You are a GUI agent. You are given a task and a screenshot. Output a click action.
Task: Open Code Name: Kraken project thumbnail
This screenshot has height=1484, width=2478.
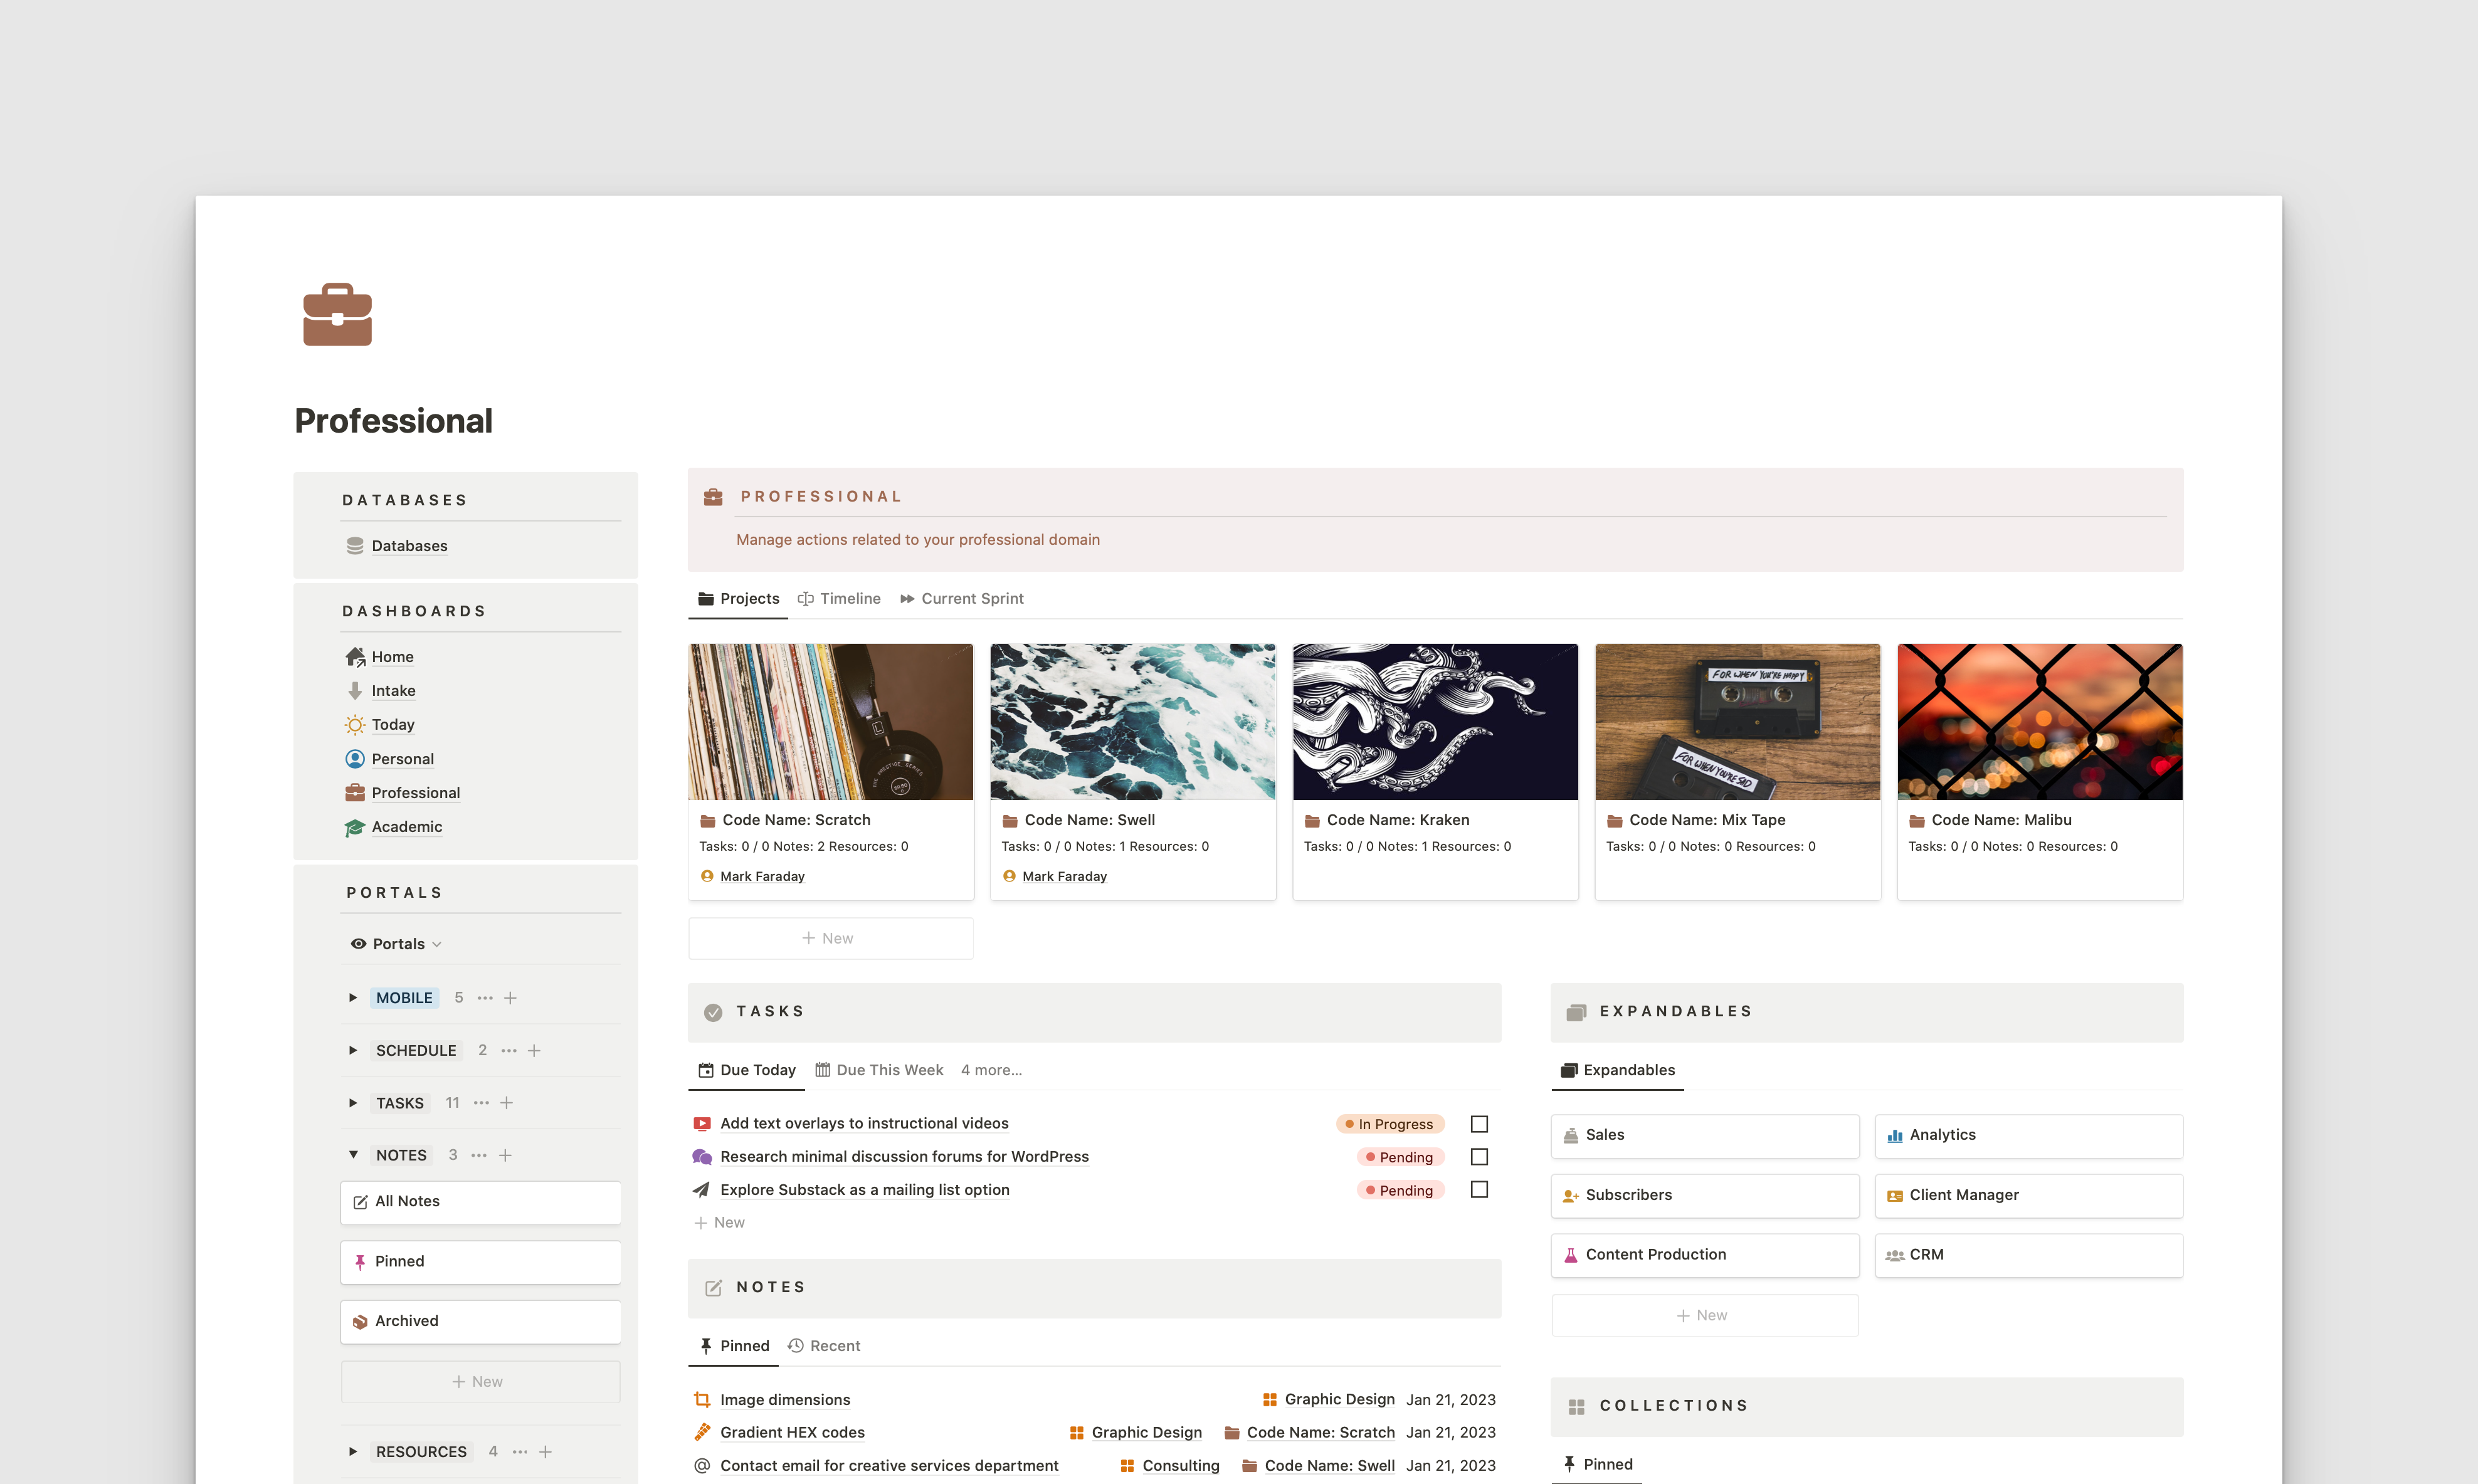(1435, 722)
